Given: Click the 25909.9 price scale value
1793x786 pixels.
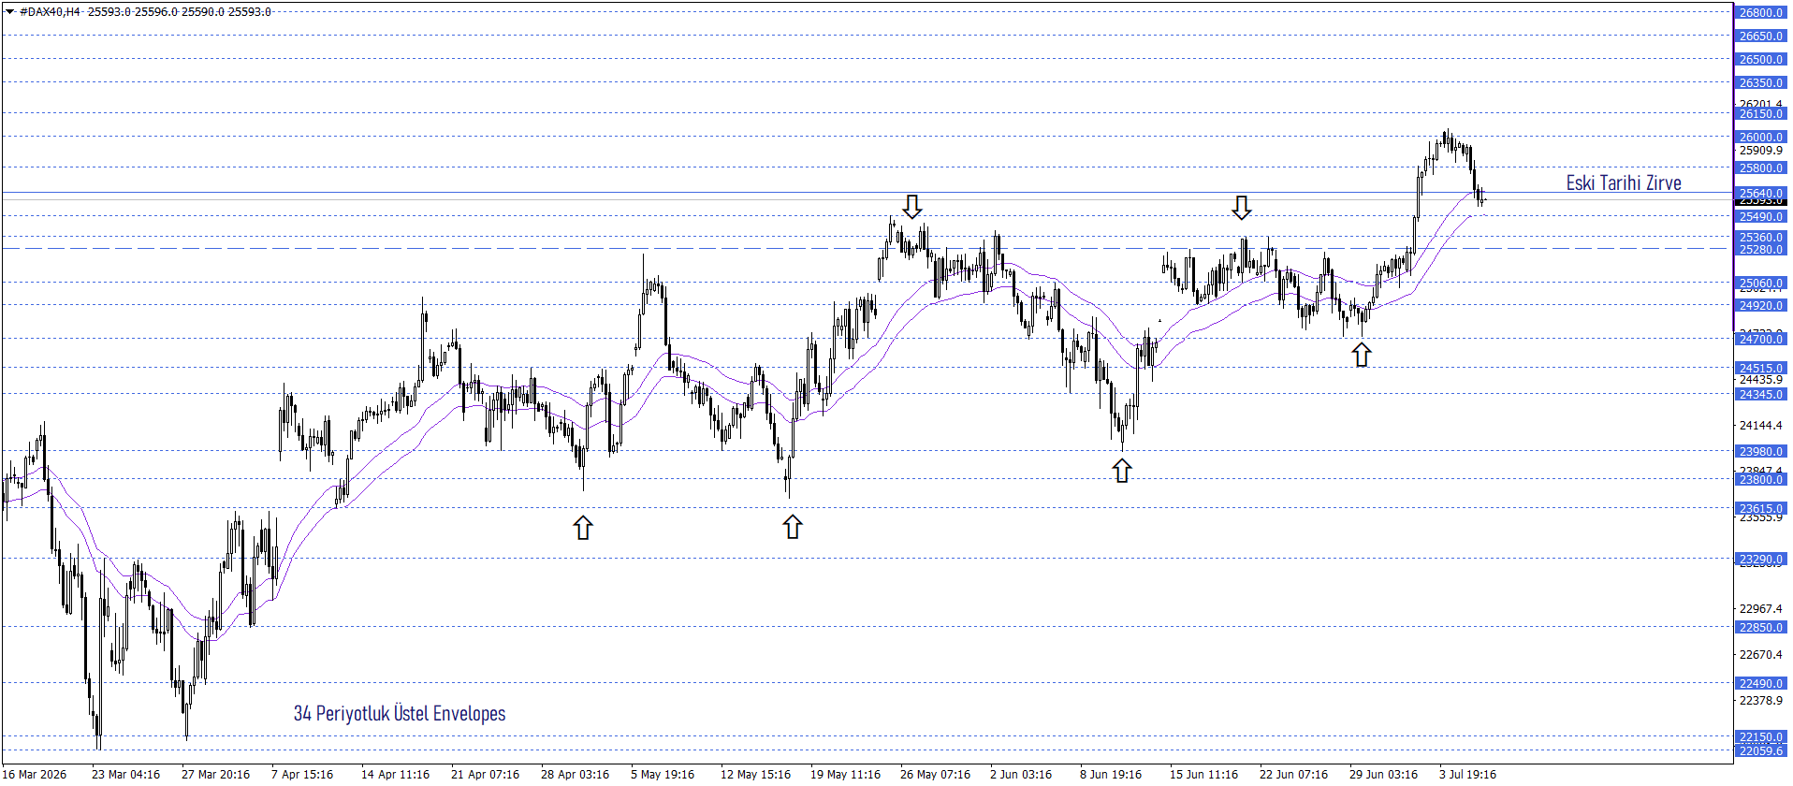Looking at the screenshot, I should coord(1760,150).
